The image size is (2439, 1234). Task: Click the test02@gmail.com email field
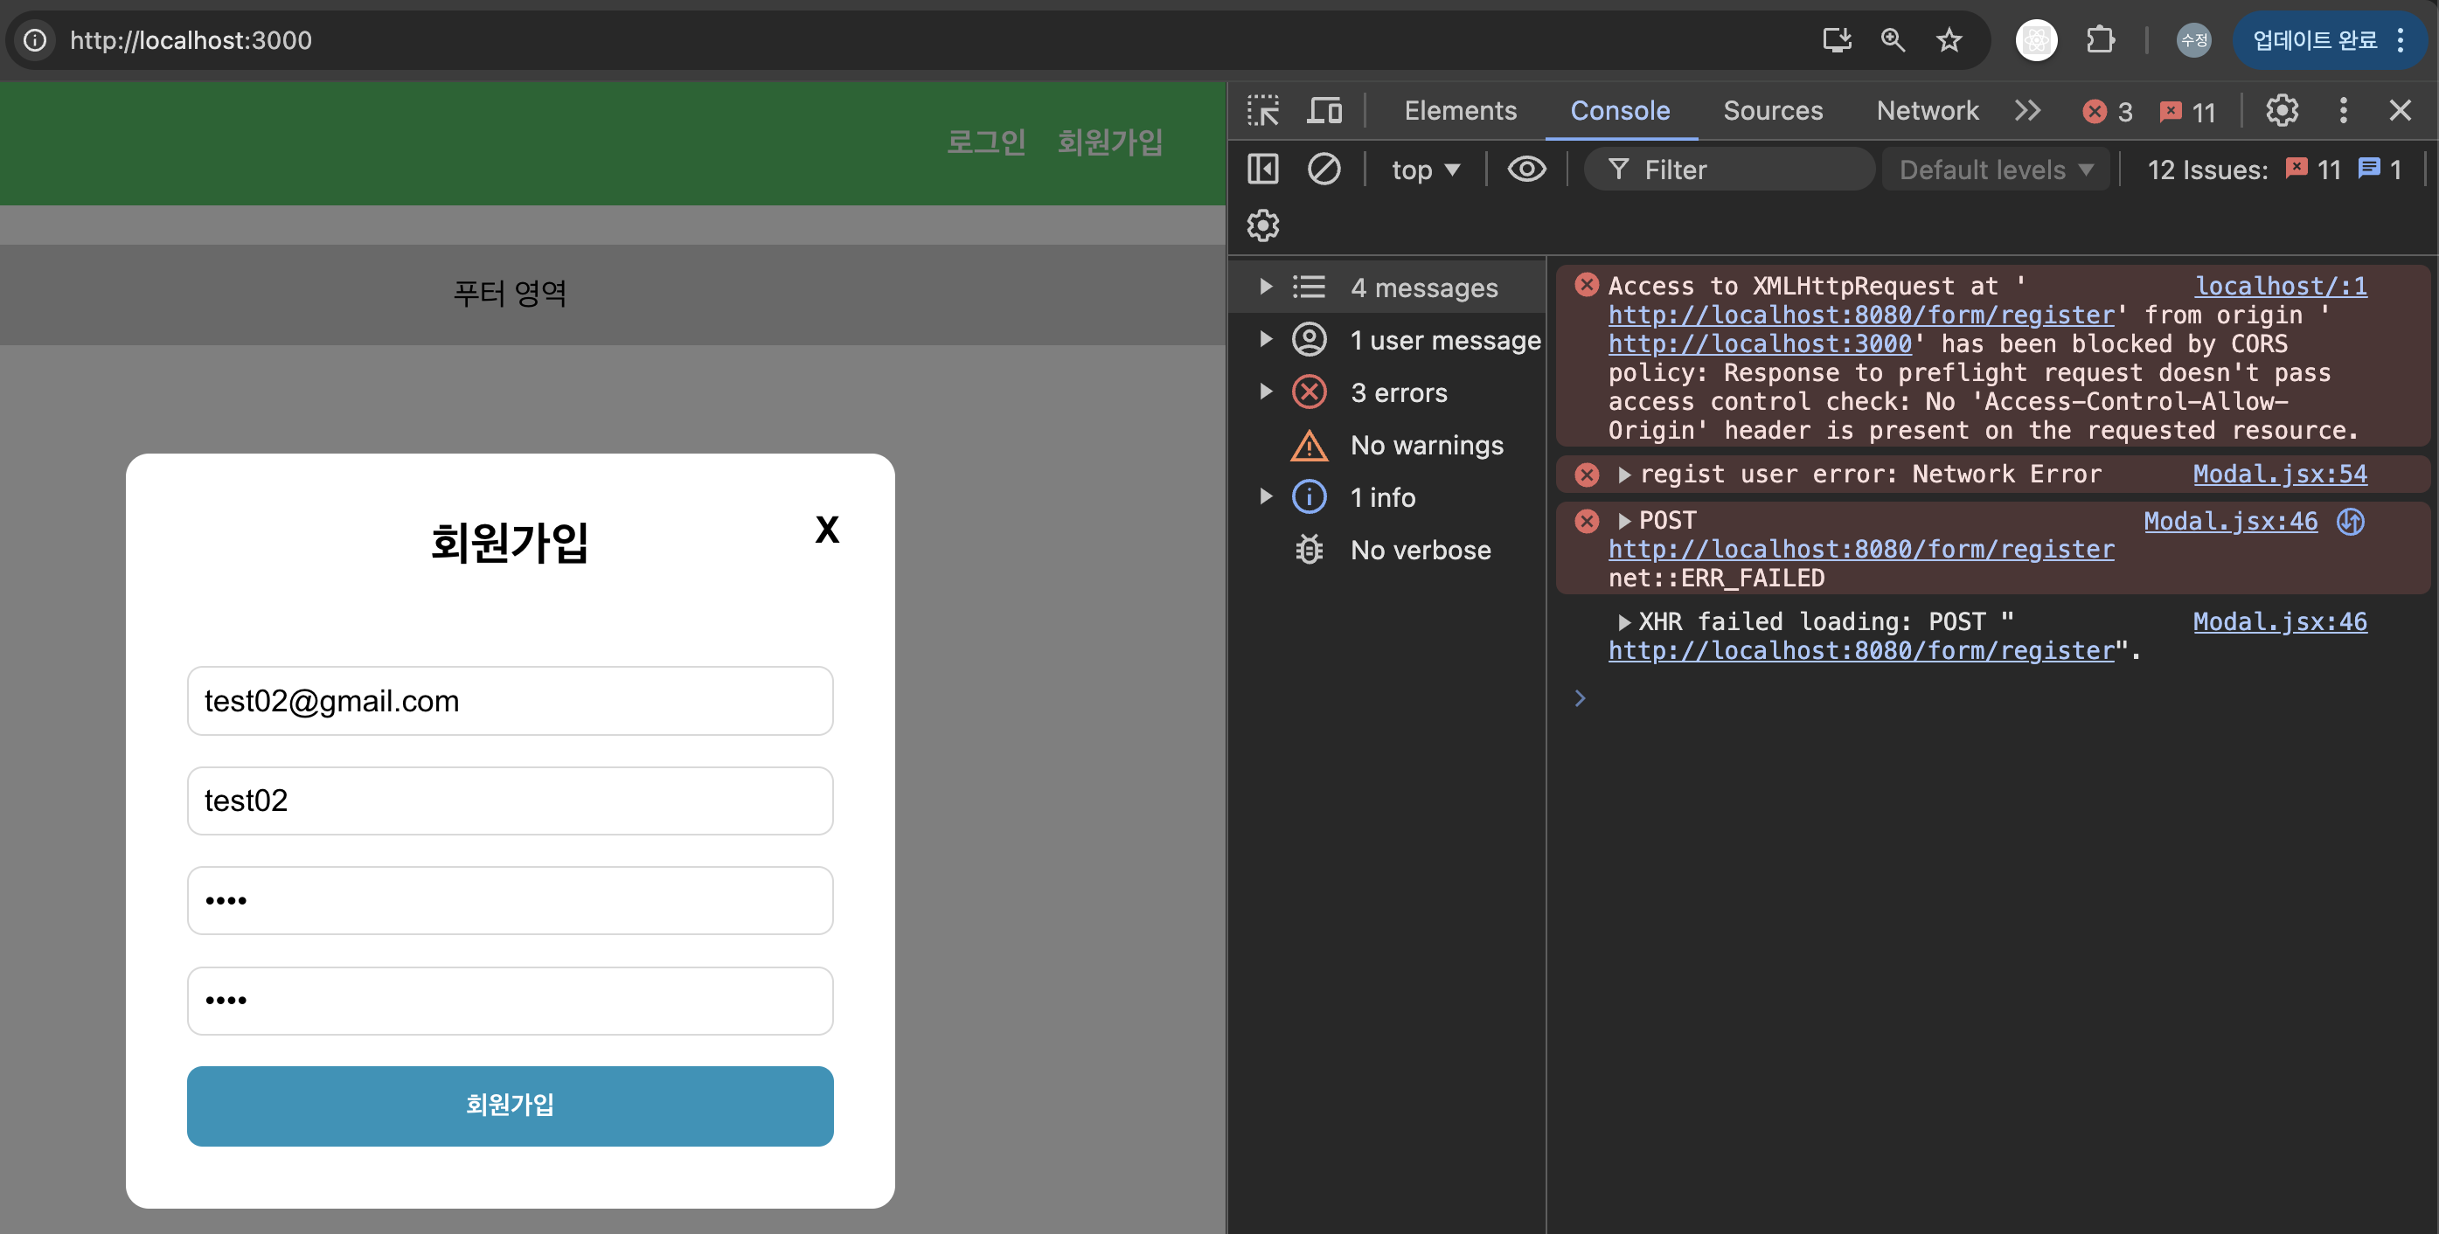click(x=510, y=700)
